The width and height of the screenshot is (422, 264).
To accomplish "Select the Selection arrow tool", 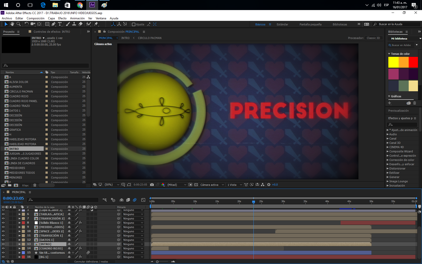I will point(6,24).
